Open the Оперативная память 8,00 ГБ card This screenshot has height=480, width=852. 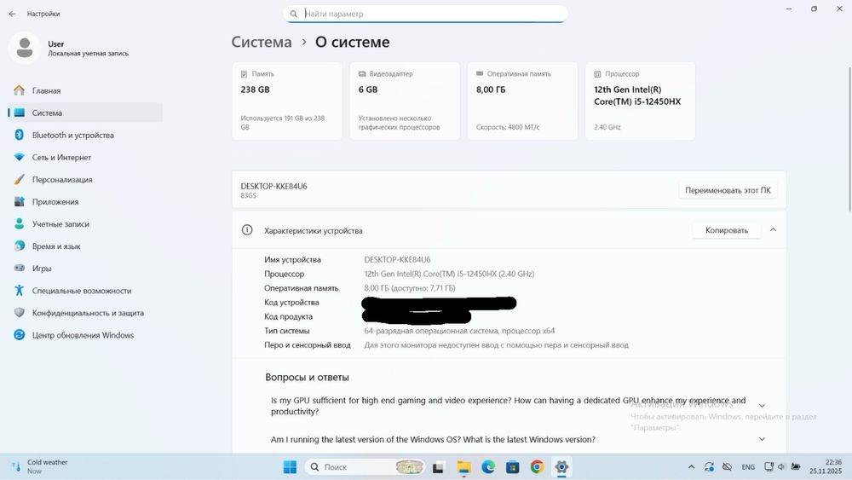(523, 101)
